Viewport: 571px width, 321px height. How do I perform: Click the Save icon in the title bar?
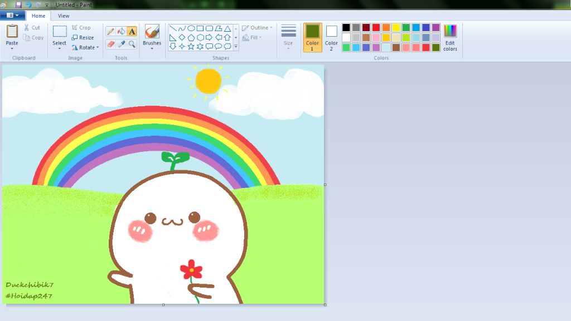(x=18, y=4)
